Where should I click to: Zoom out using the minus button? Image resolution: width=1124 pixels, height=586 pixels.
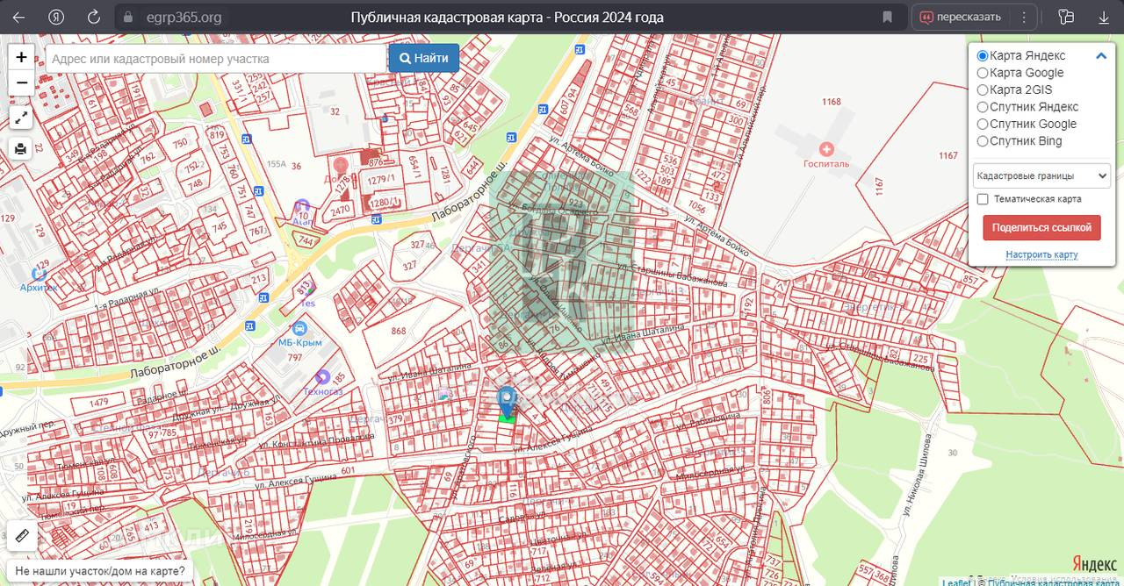21,83
